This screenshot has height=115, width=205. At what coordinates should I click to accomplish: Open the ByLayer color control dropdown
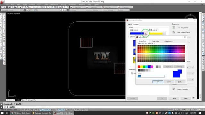[77, 10]
